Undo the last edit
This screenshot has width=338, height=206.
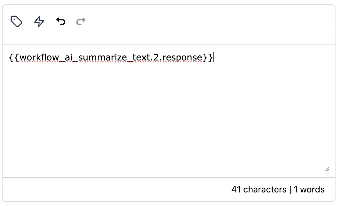point(61,21)
